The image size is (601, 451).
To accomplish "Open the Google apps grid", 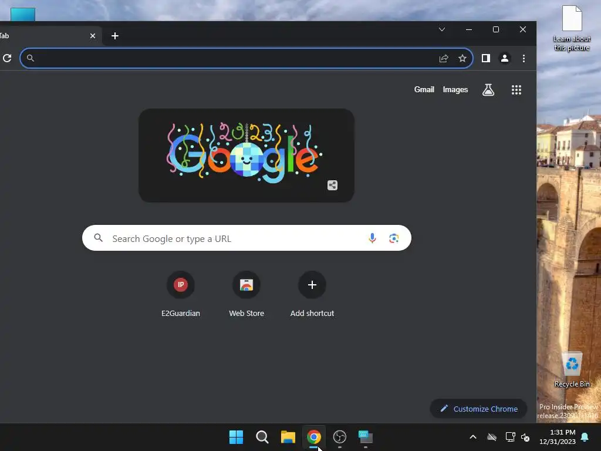I will click(516, 90).
